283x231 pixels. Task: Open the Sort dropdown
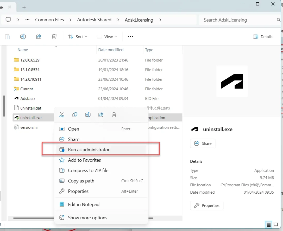coord(77,37)
